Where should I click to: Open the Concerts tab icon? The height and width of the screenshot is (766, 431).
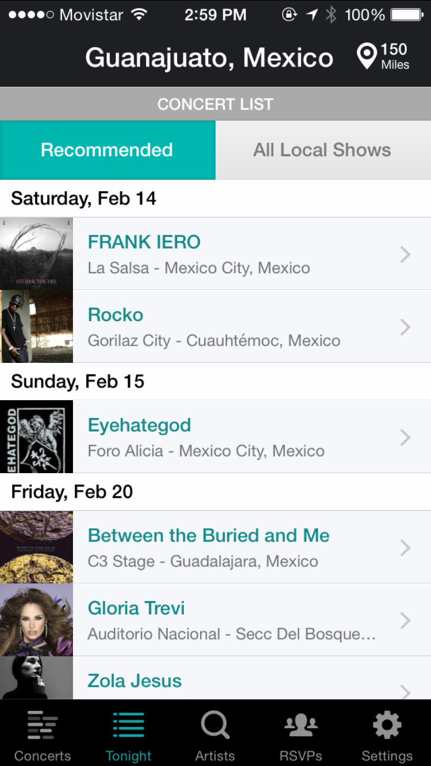[43, 725]
